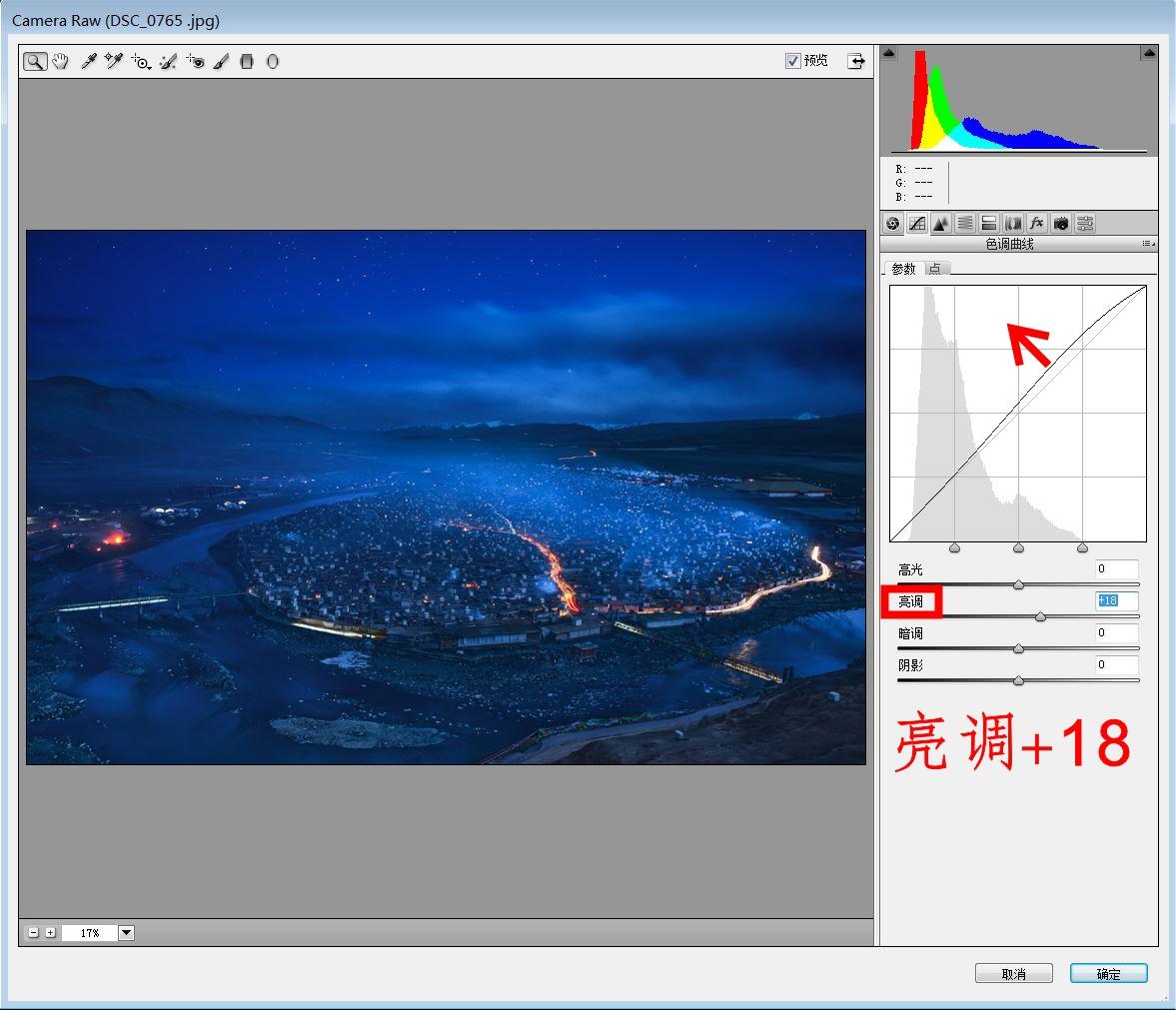Click the 阴影 shadows slider handle
1176x1010 pixels.
point(1018,681)
